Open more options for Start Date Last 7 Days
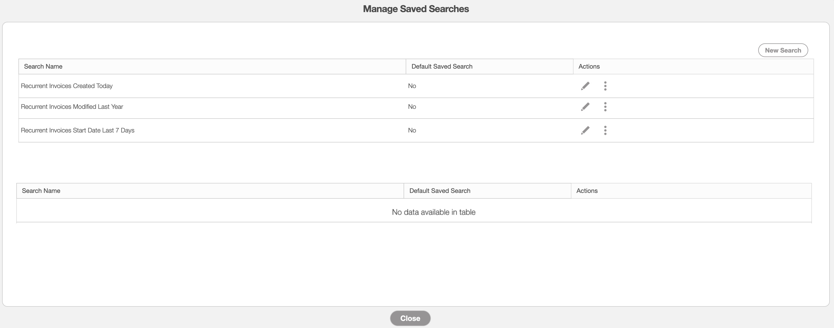The image size is (834, 328). click(x=605, y=130)
